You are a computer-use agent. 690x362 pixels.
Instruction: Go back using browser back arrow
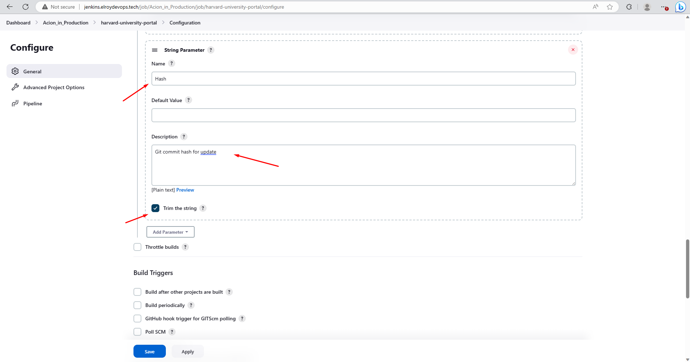(10, 7)
